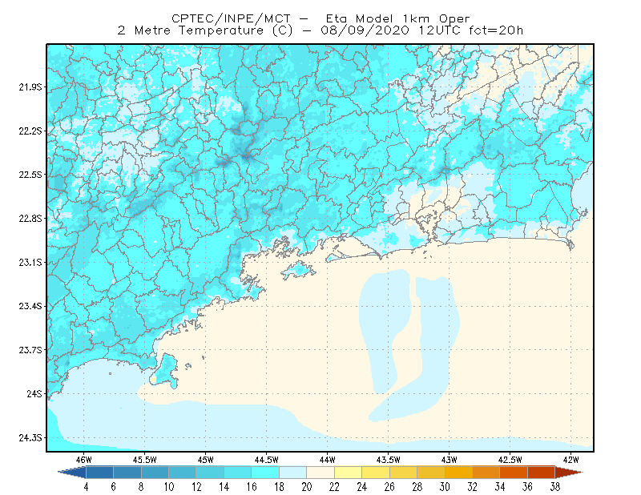Click the colorbar value label "30"

[x=445, y=487]
